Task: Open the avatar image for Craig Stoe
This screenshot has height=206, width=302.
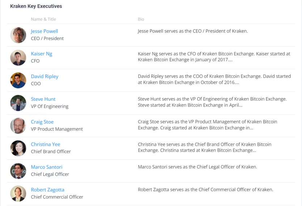Action: (18, 126)
